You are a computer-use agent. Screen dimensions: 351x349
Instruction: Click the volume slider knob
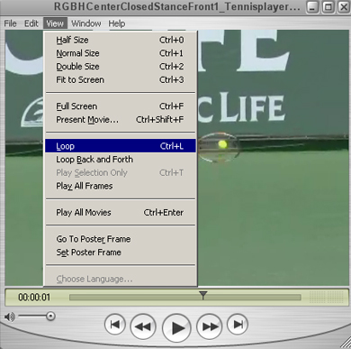[50, 317]
